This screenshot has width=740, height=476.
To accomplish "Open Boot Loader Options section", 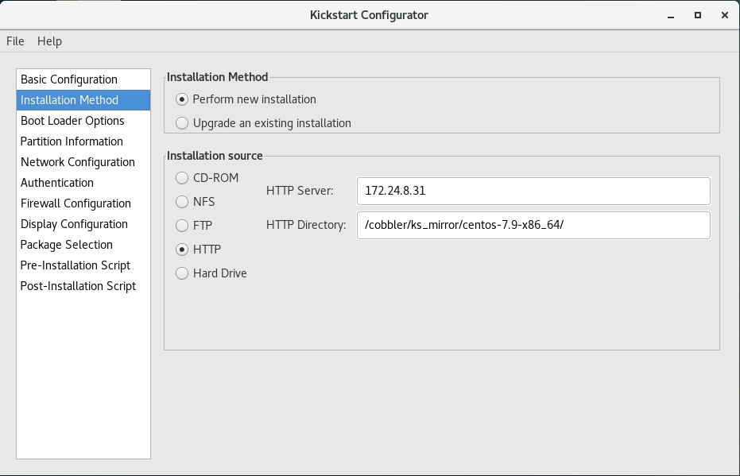I will (x=72, y=121).
